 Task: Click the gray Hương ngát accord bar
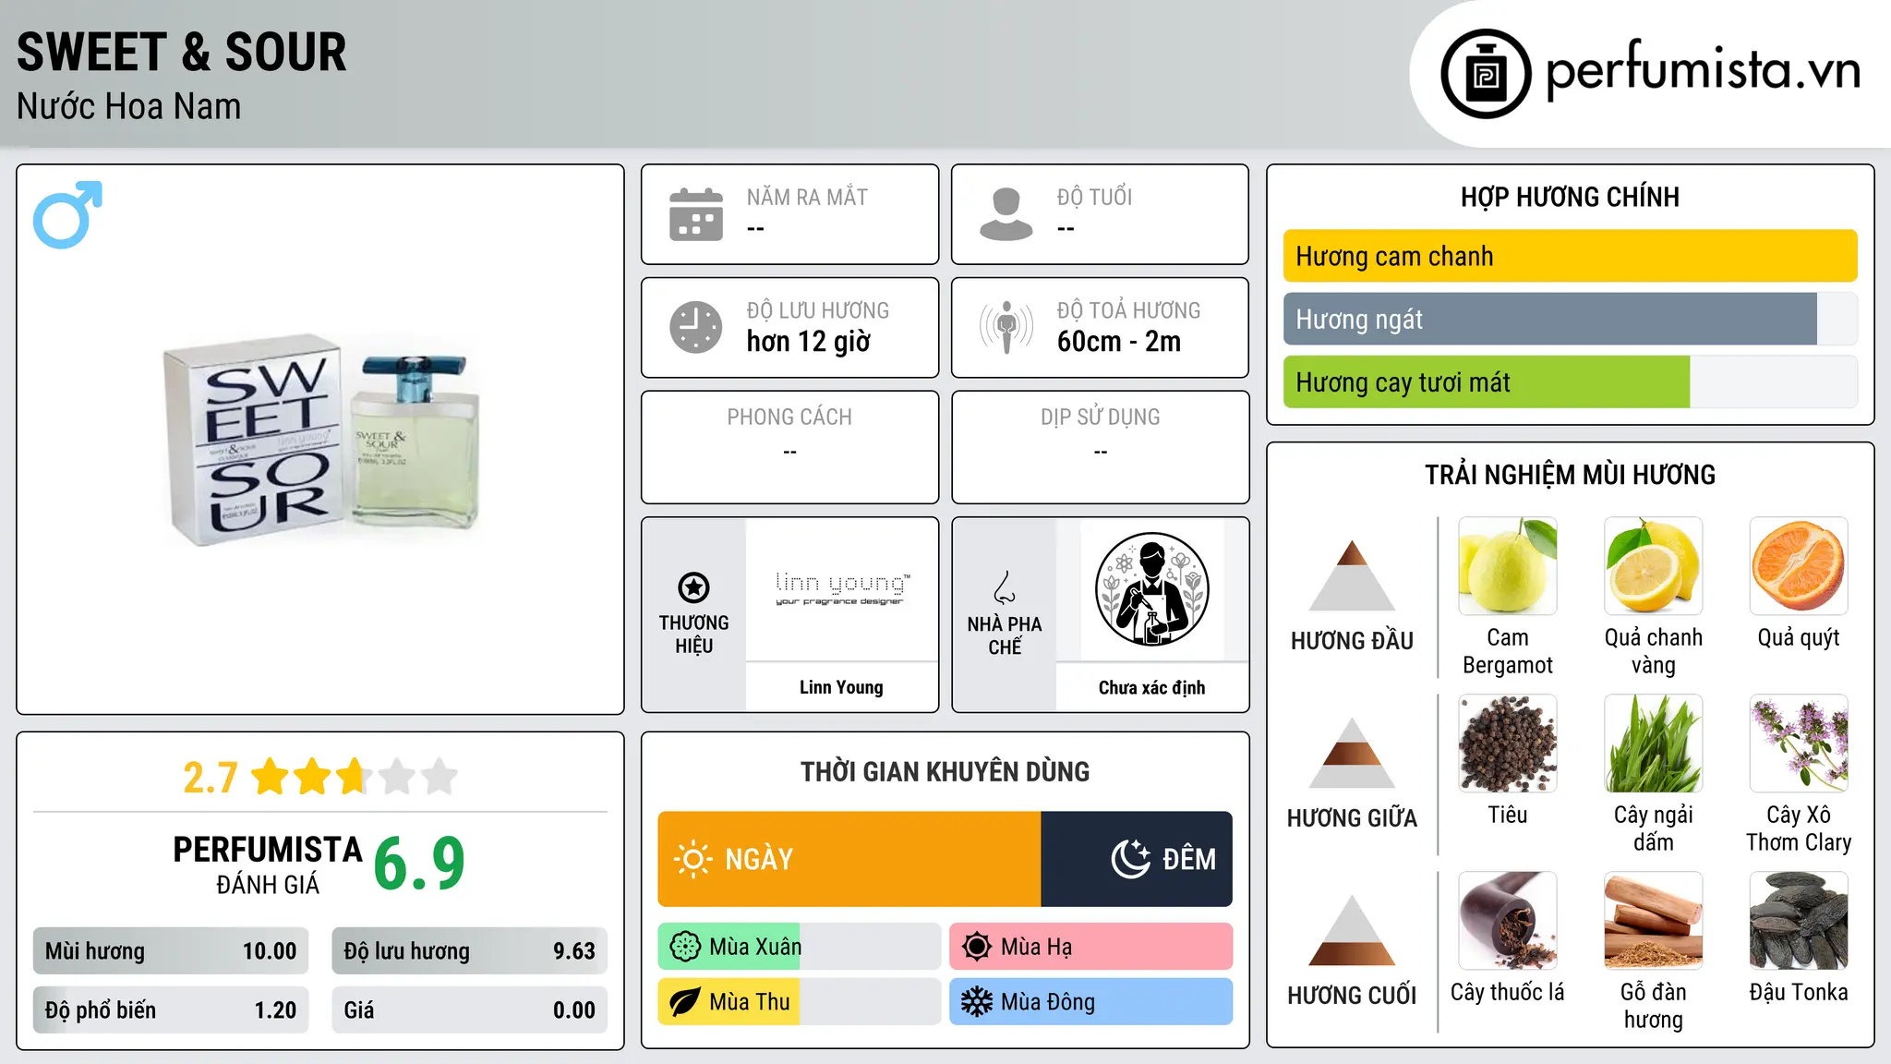click(x=1549, y=319)
